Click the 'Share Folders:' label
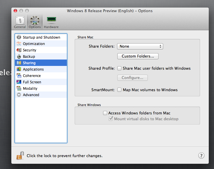 pyautogui.click(x=102, y=46)
